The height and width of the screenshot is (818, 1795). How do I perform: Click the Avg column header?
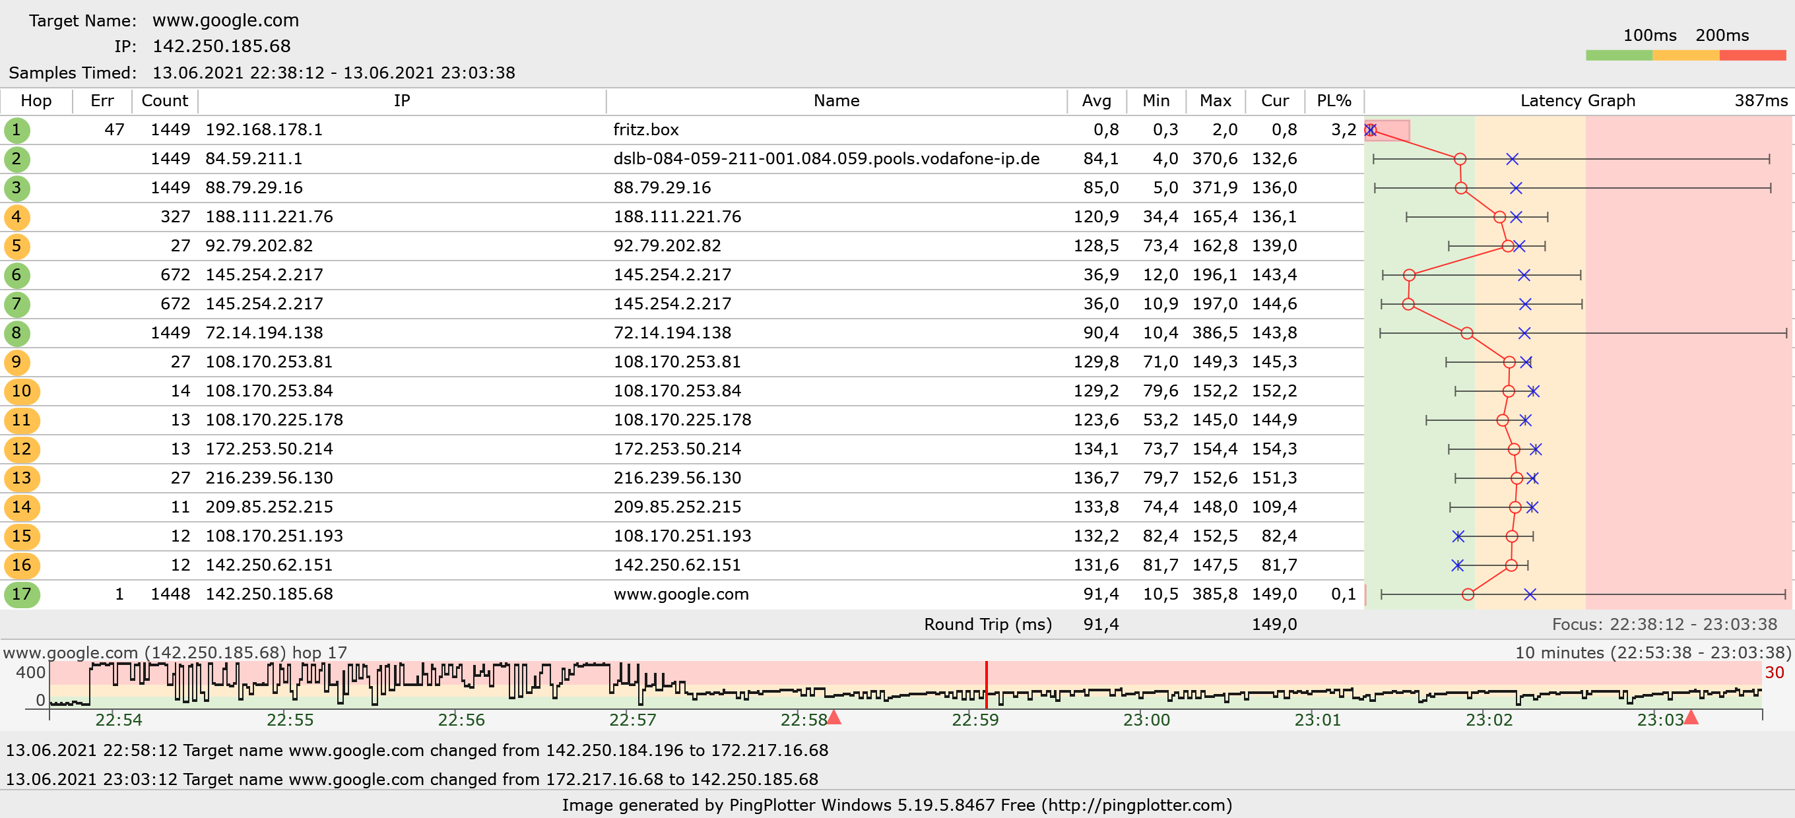click(x=1097, y=101)
